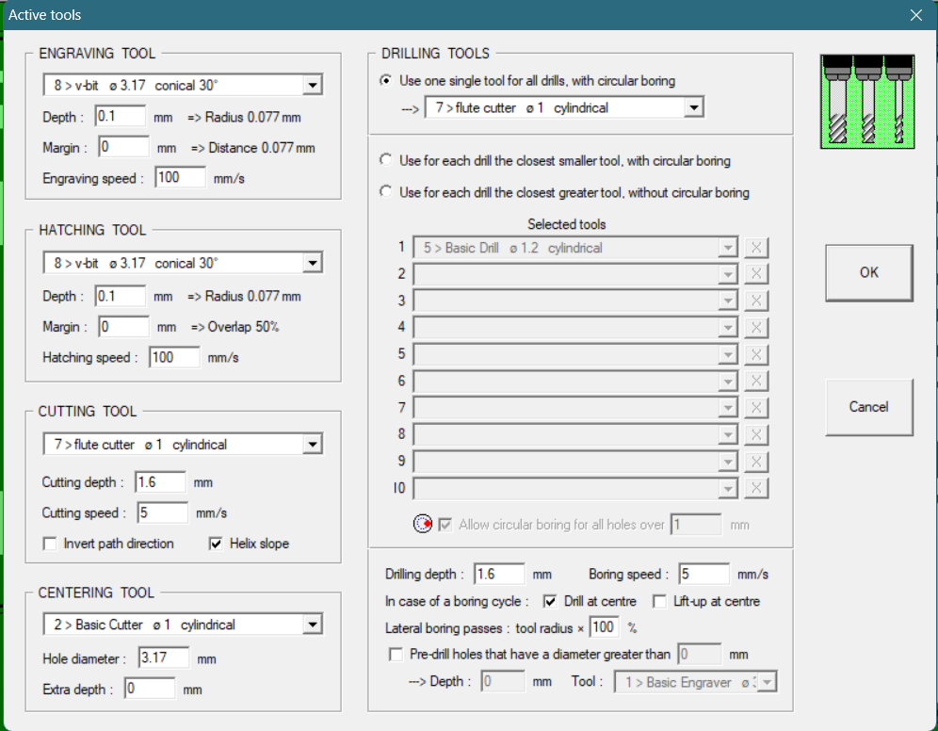This screenshot has width=938, height=731.
Task: Open selected tools row 5 dropdown
Action: coord(727,355)
